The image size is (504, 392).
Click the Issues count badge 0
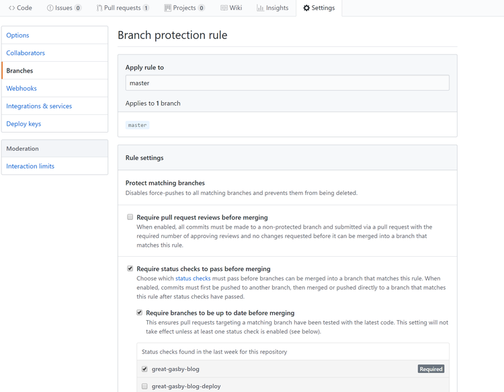(78, 8)
